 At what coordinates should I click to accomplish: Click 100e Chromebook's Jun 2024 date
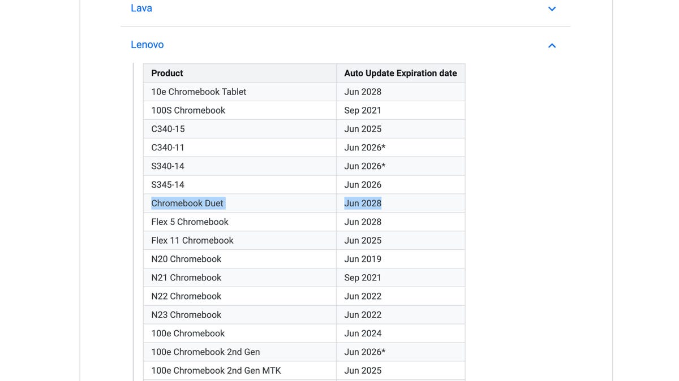click(363, 334)
